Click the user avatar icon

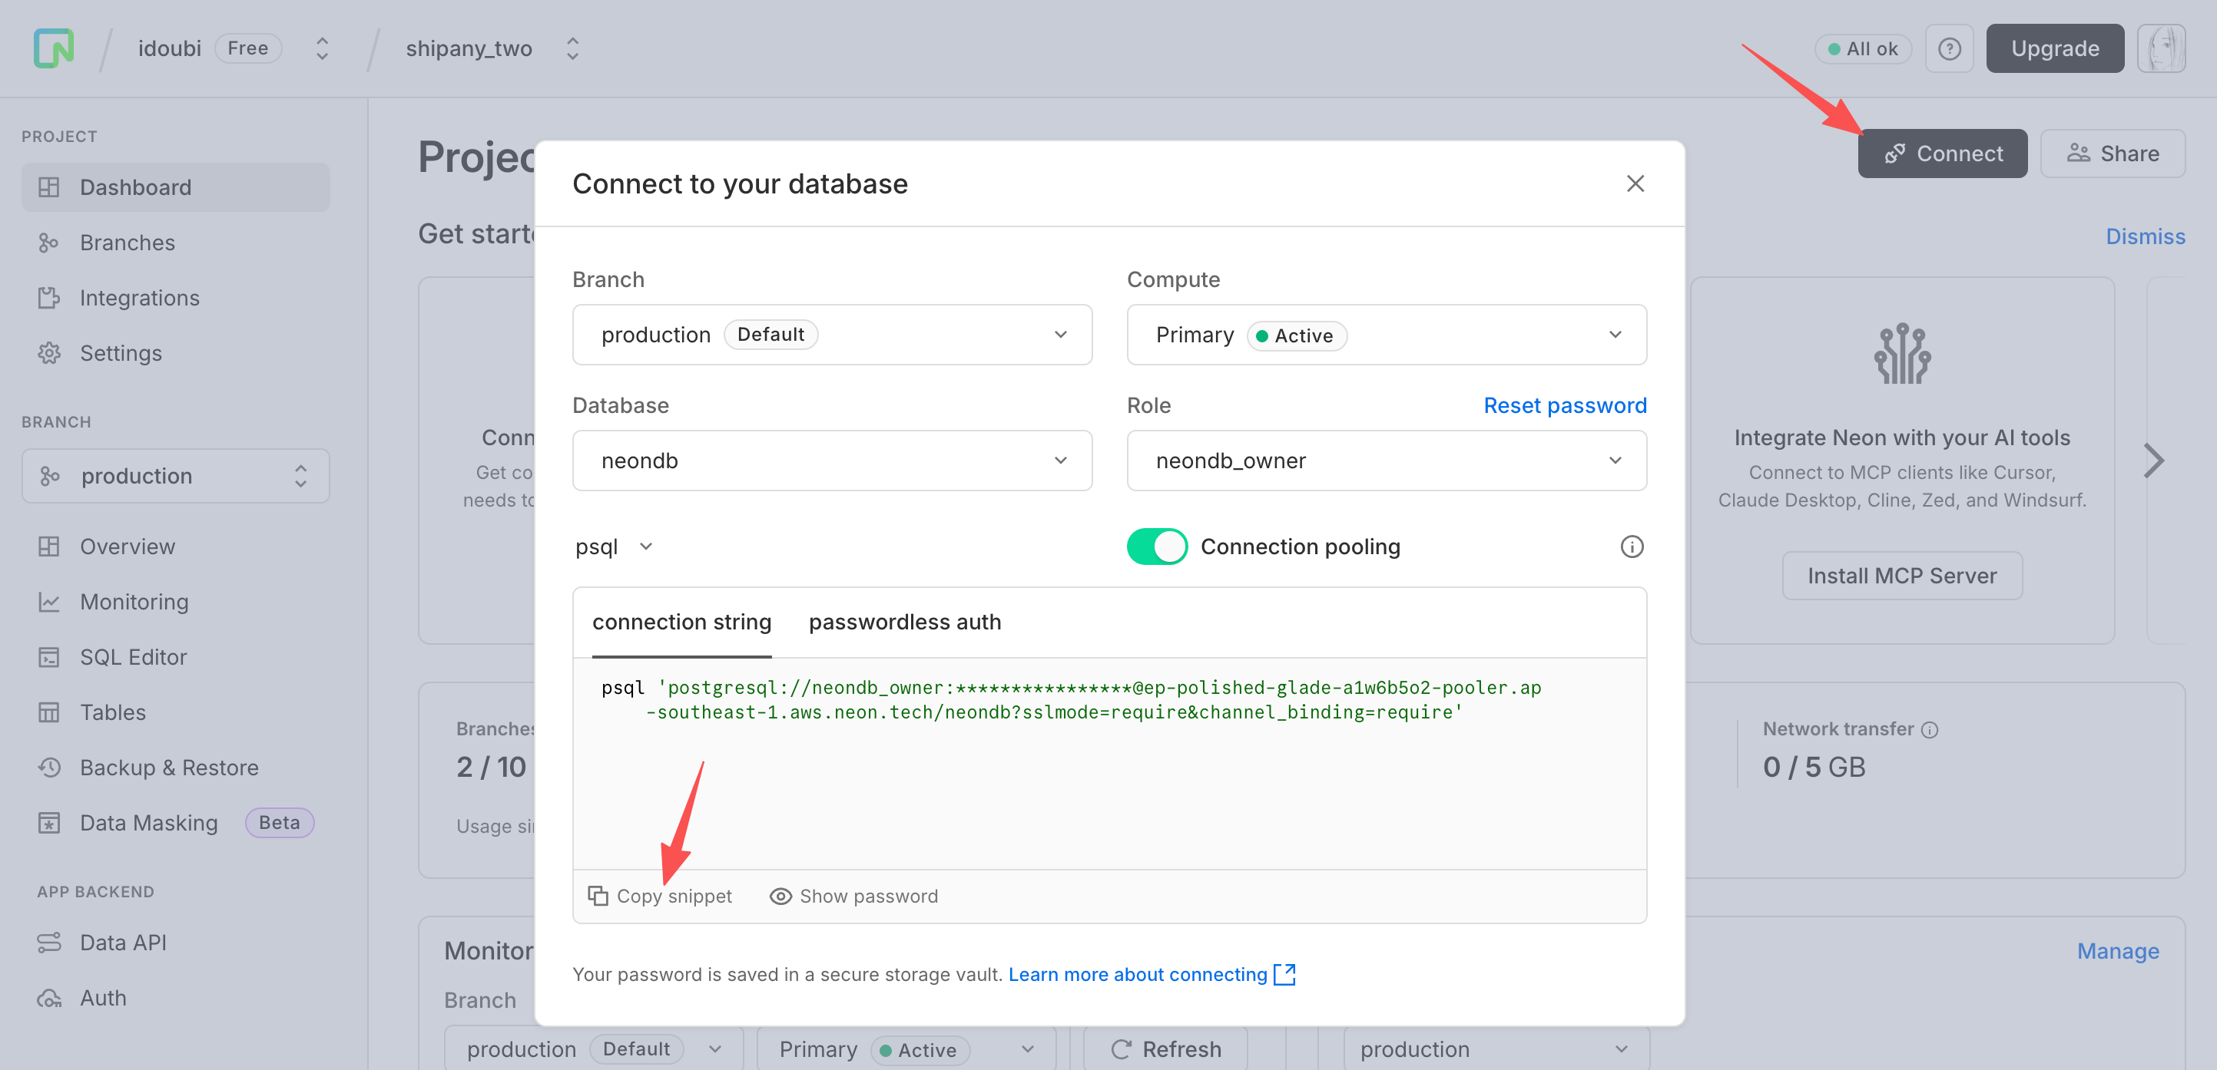2160,49
